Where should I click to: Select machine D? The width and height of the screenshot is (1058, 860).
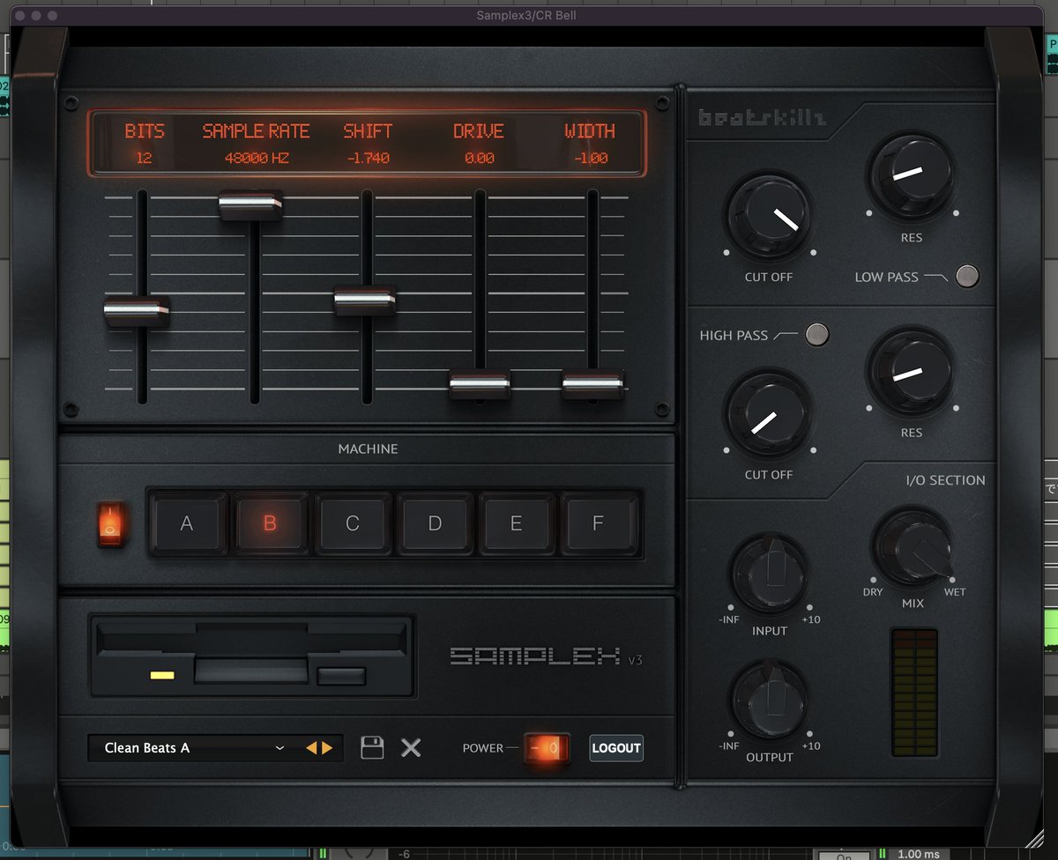tap(434, 523)
